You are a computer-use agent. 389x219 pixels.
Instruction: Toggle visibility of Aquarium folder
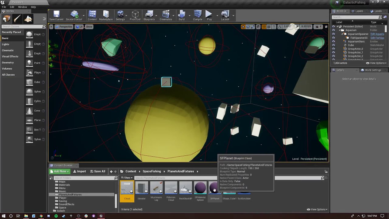click(333, 30)
